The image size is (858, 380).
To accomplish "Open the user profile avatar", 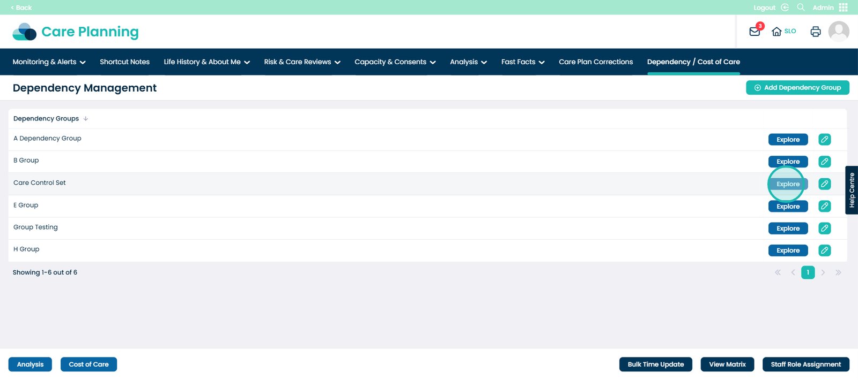I will [x=839, y=32].
